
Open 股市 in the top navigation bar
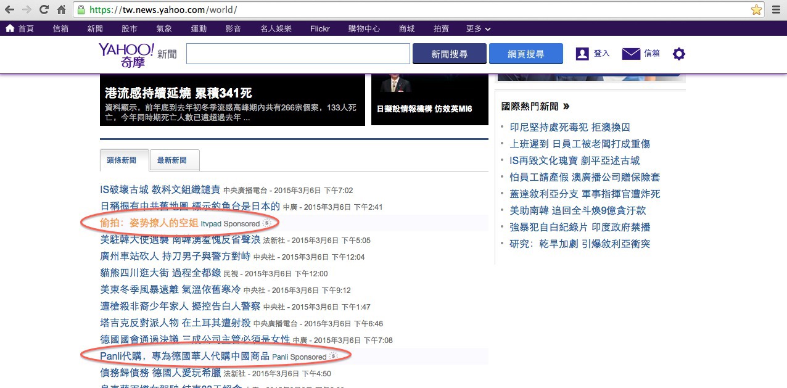coord(130,29)
